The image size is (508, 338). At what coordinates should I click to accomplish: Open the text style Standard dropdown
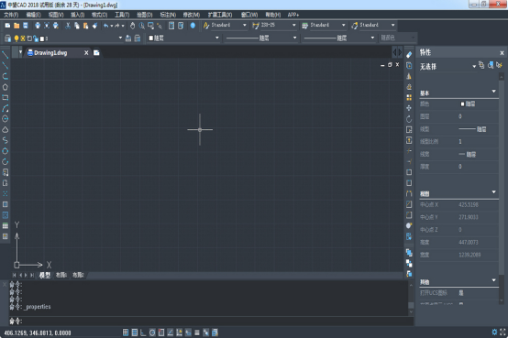pyautogui.click(x=226, y=26)
